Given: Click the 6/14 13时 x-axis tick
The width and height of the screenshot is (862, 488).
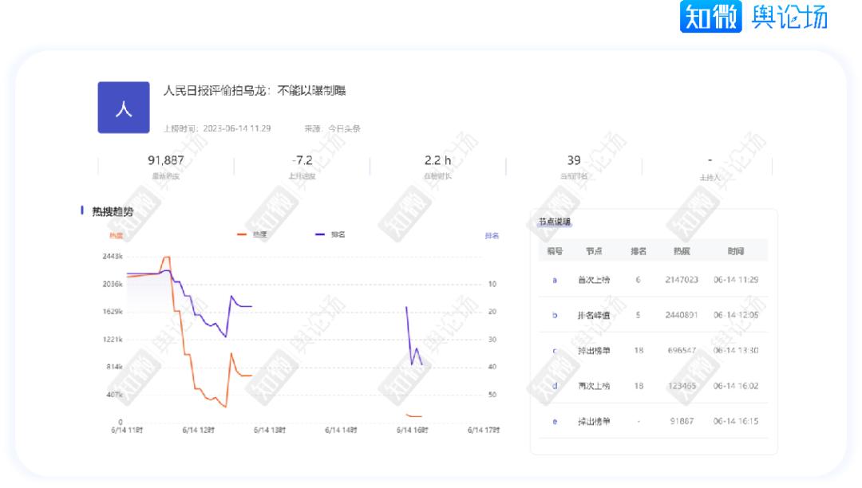Looking at the screenshot, I should click(x=270, y=431).
